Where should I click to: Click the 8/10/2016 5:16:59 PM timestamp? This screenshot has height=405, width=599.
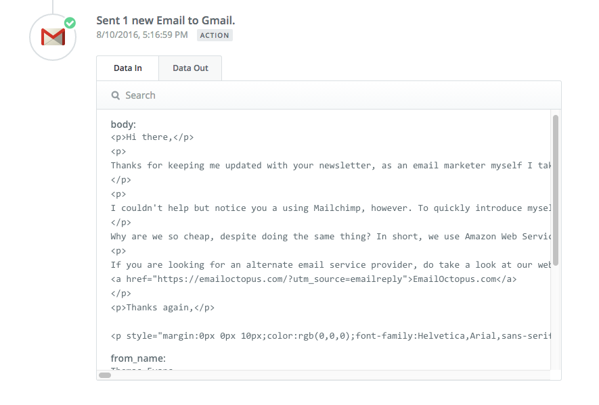point(141,34)
